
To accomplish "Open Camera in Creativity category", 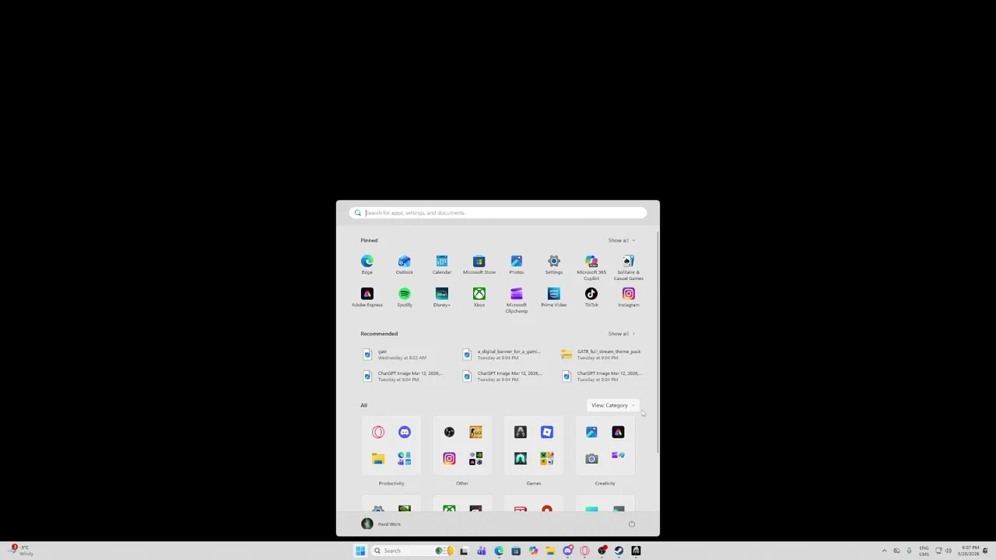I will [591, 459].
